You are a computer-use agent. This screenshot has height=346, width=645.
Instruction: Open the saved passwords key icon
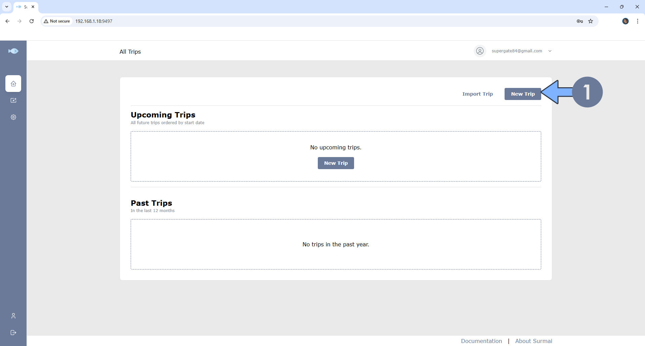click(579, 21)
